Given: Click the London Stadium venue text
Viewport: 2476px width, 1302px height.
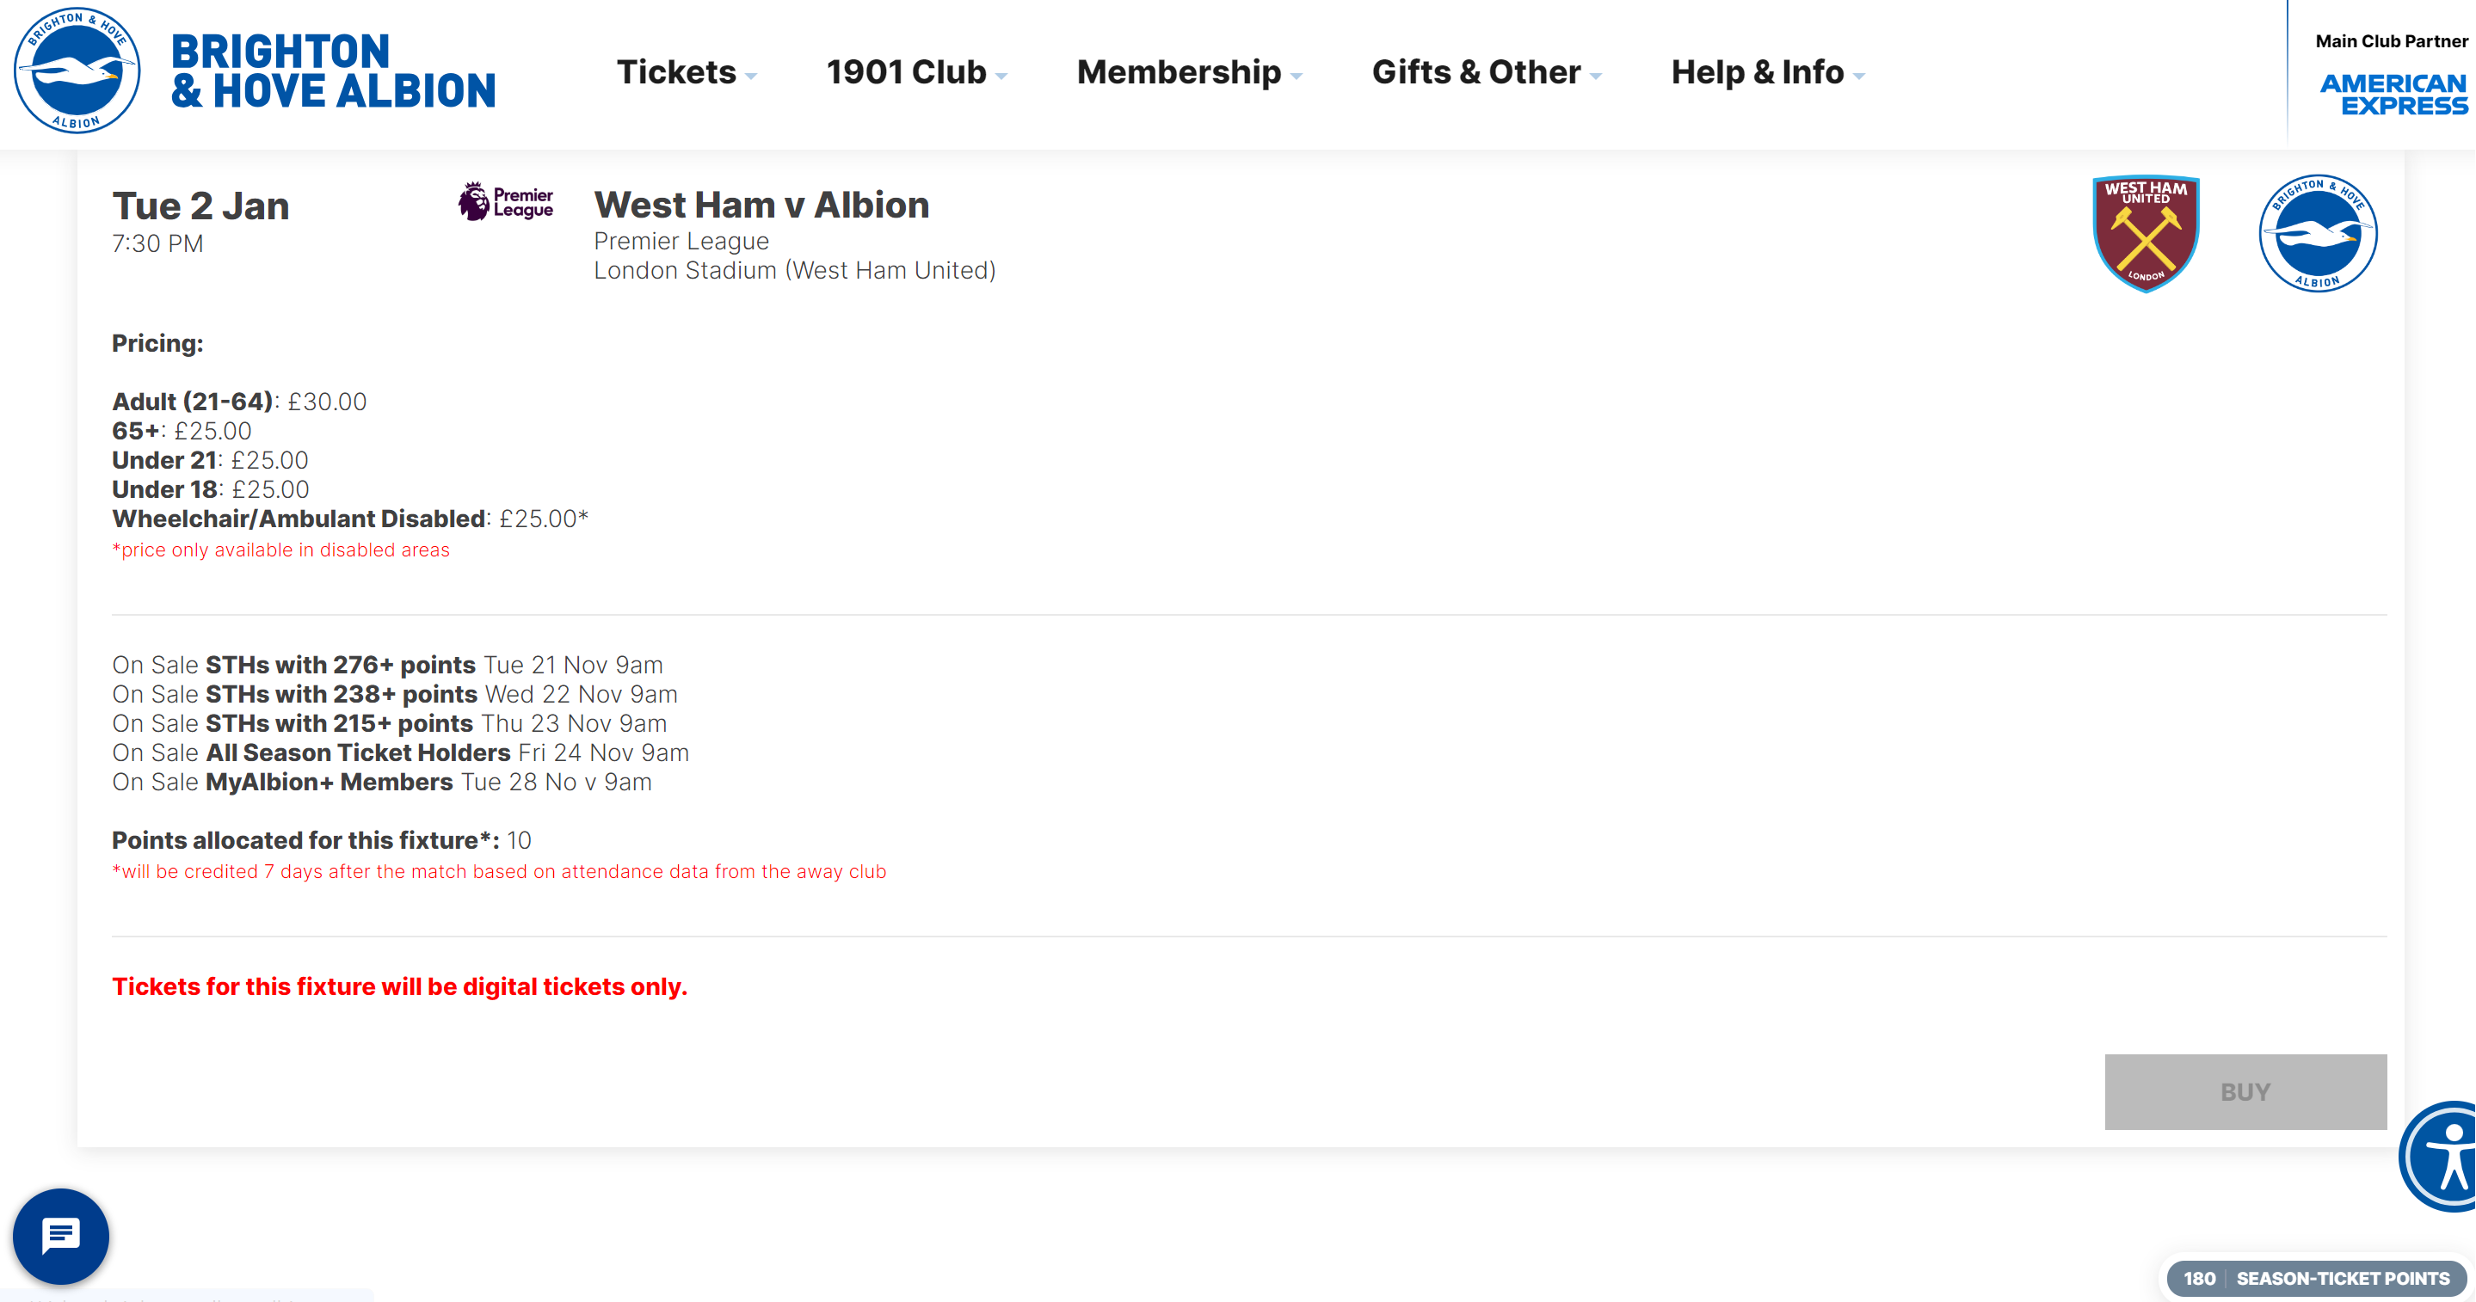Looking at the screenshot, I should tap(794, 270).
